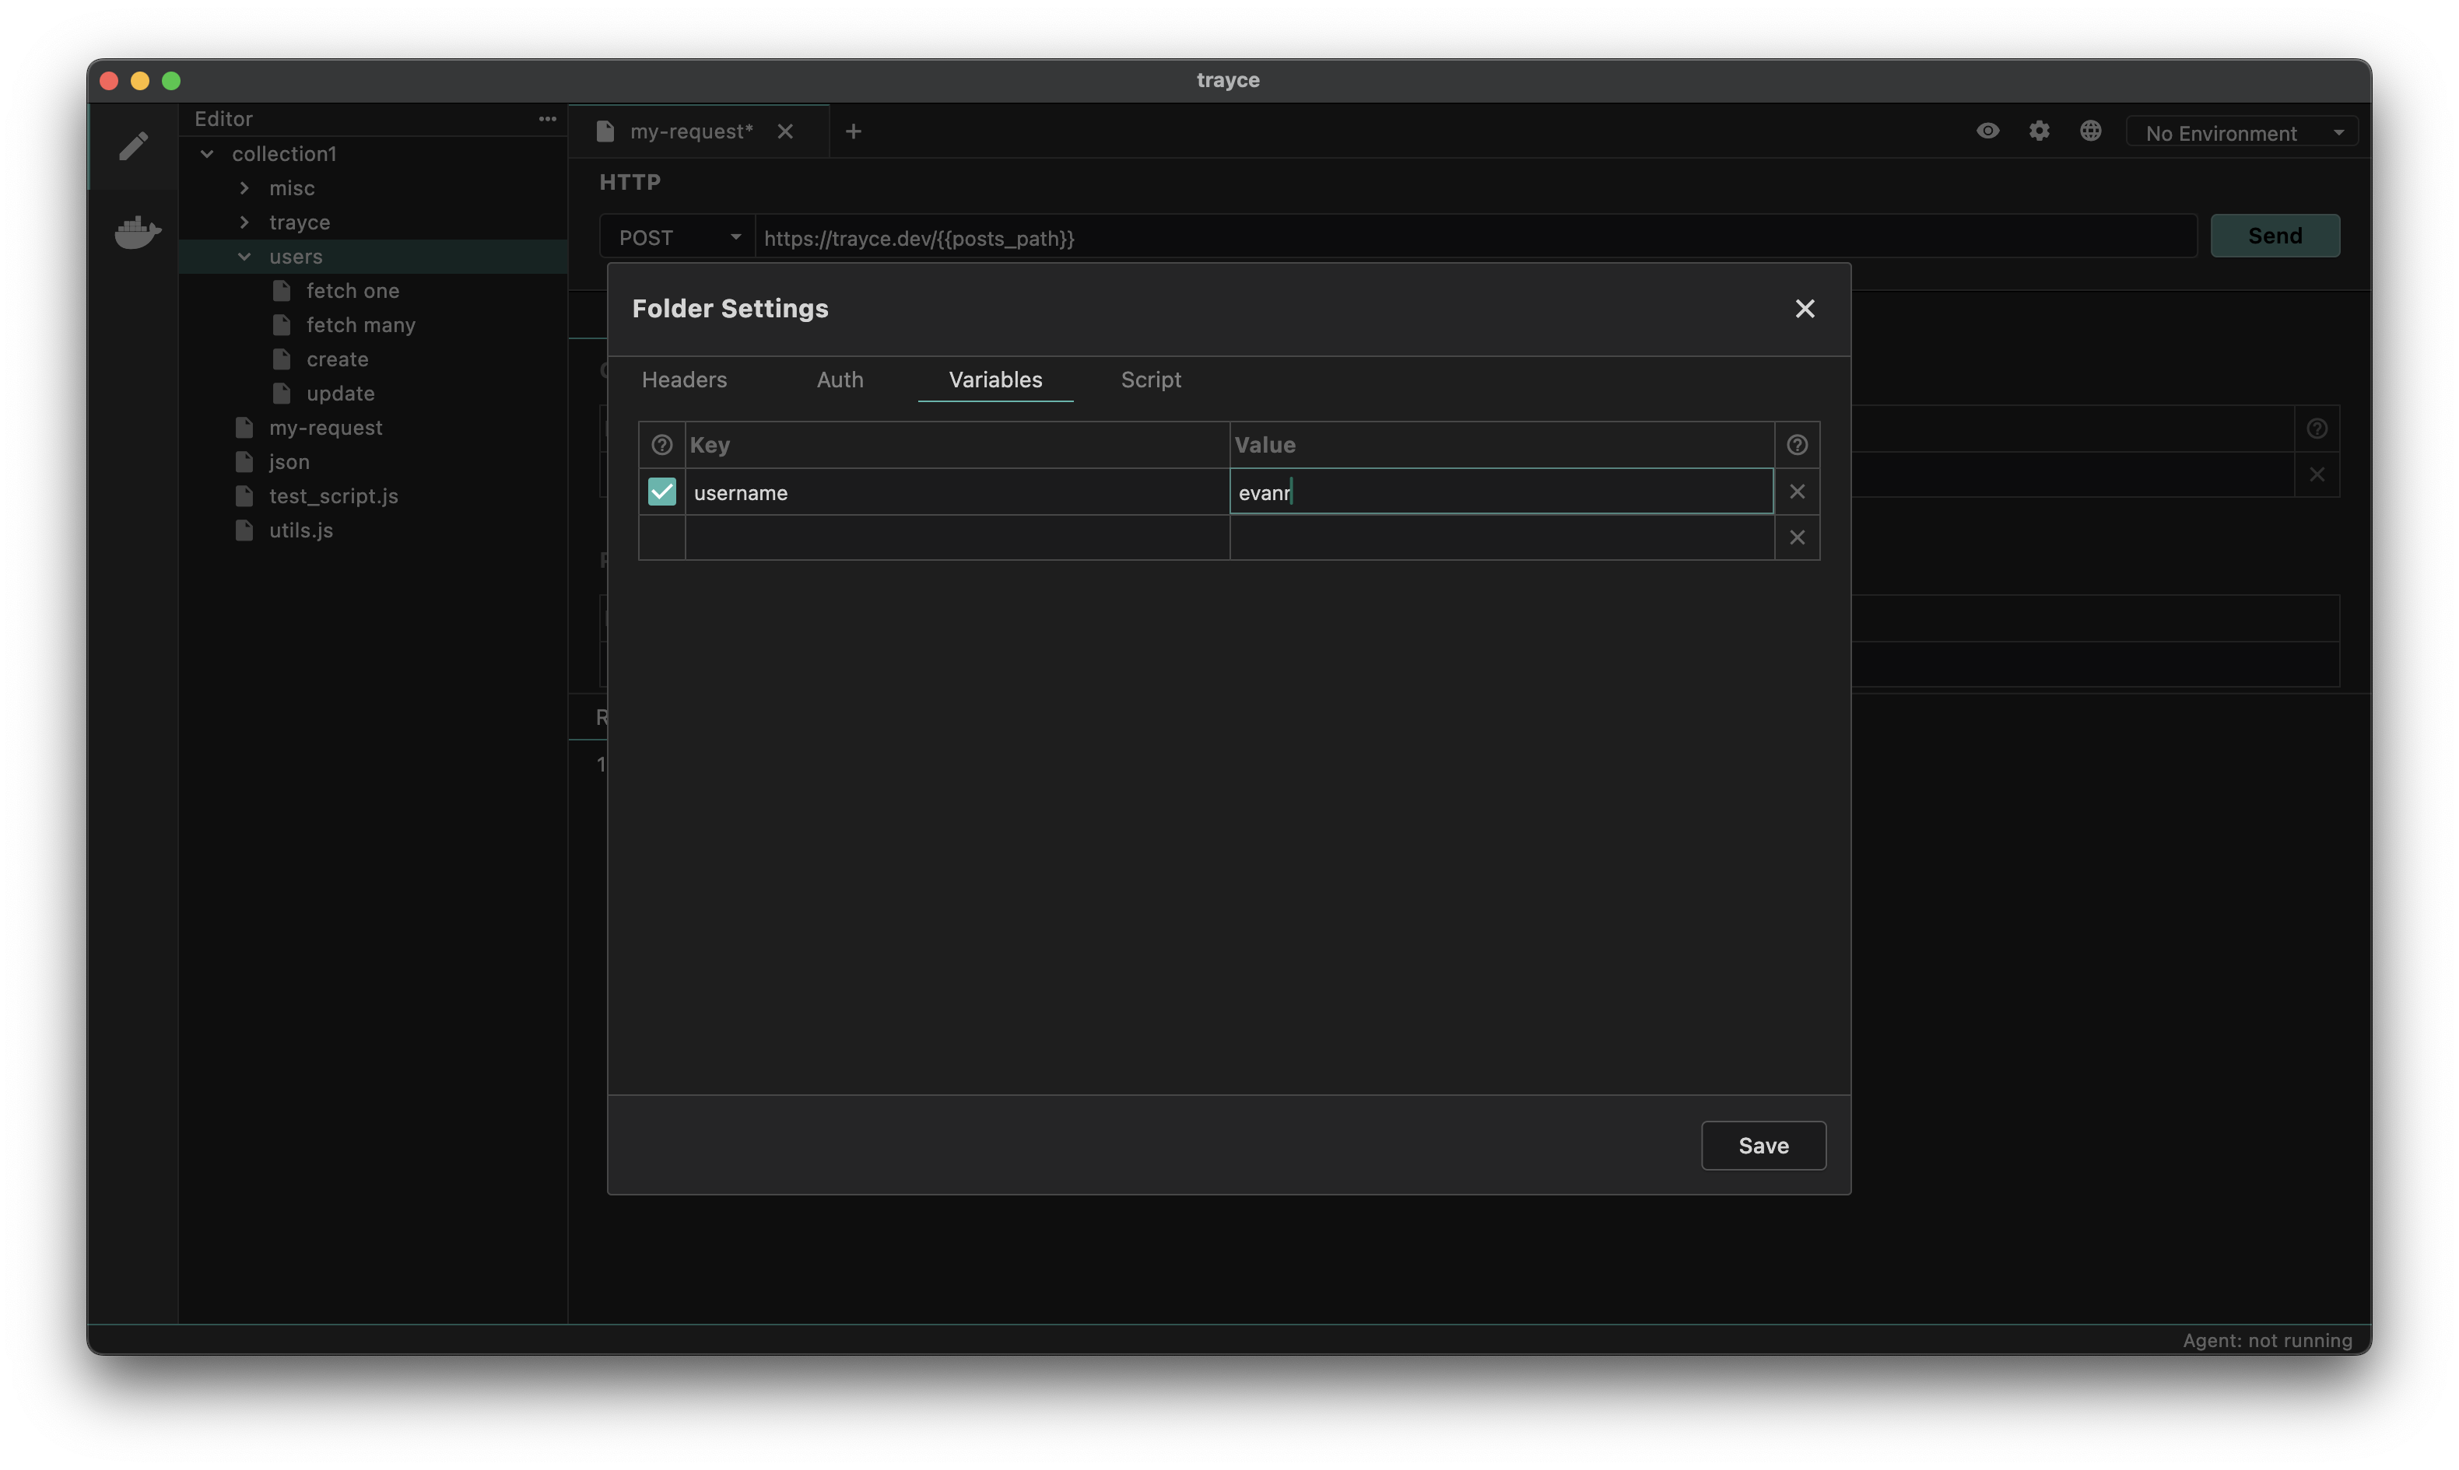Open the settings gear icon
Screen dimensions: 2459x1470
tap(2039, 131)
